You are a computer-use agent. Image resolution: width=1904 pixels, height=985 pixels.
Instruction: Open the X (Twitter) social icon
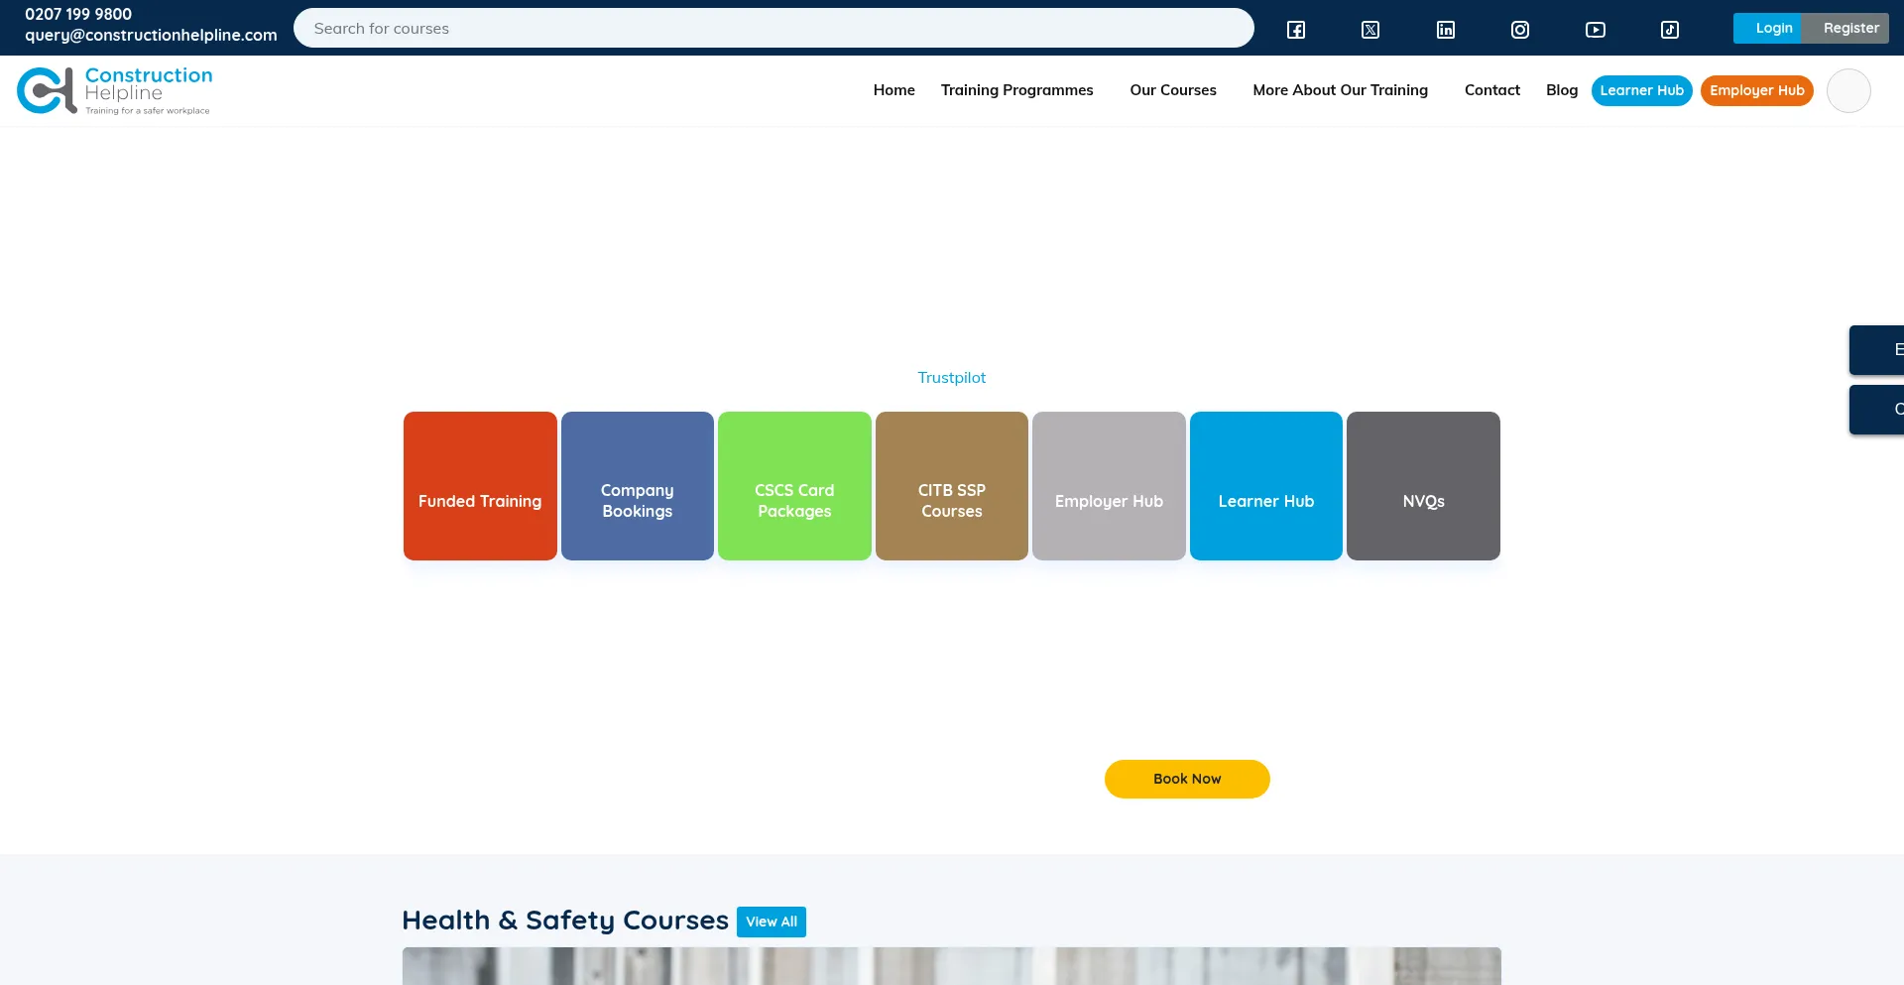[1370, 30]
